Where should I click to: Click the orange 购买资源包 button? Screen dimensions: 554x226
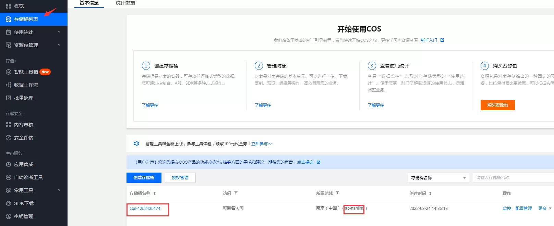pyautogui.click(x=497, y=105)
